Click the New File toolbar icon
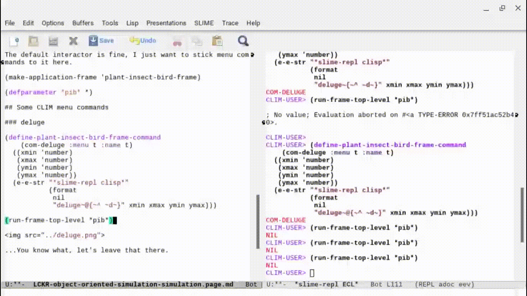Viewport: 527px width, 296px height. 14,41
